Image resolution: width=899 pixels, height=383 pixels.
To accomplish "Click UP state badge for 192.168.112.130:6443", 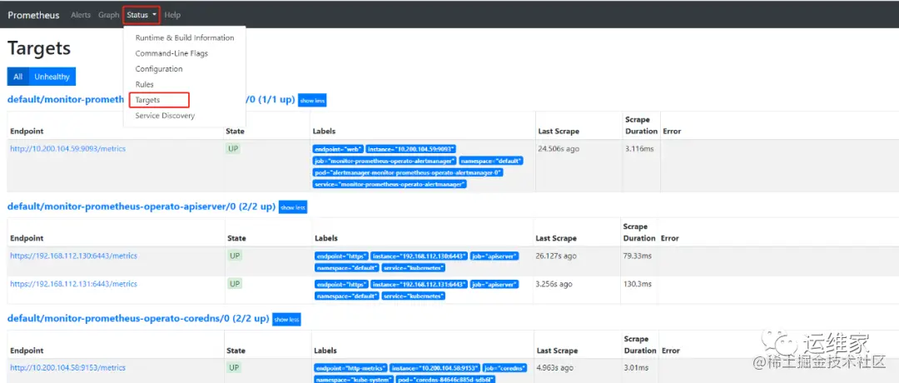I will tap(235, 256).
